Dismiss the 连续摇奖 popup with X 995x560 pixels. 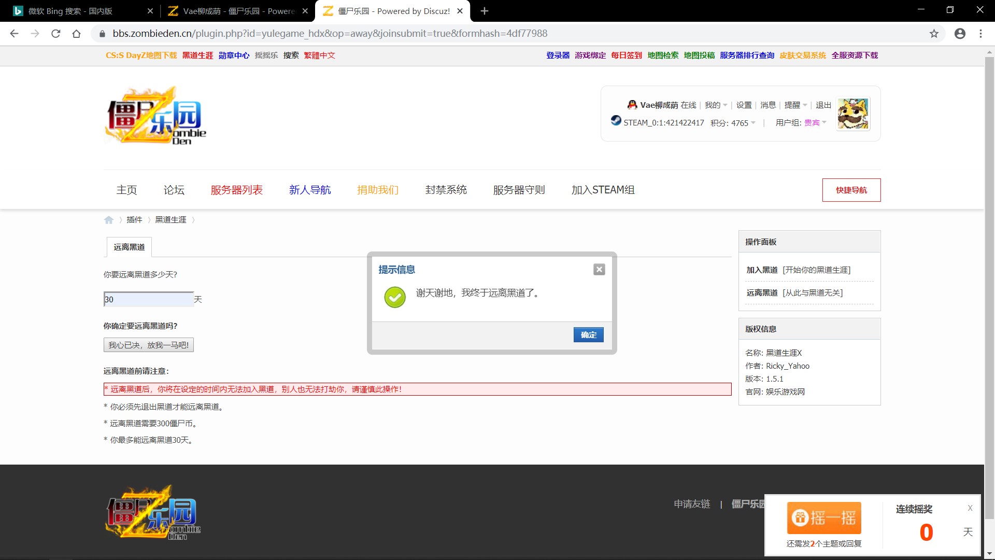[x=970, y=508]
